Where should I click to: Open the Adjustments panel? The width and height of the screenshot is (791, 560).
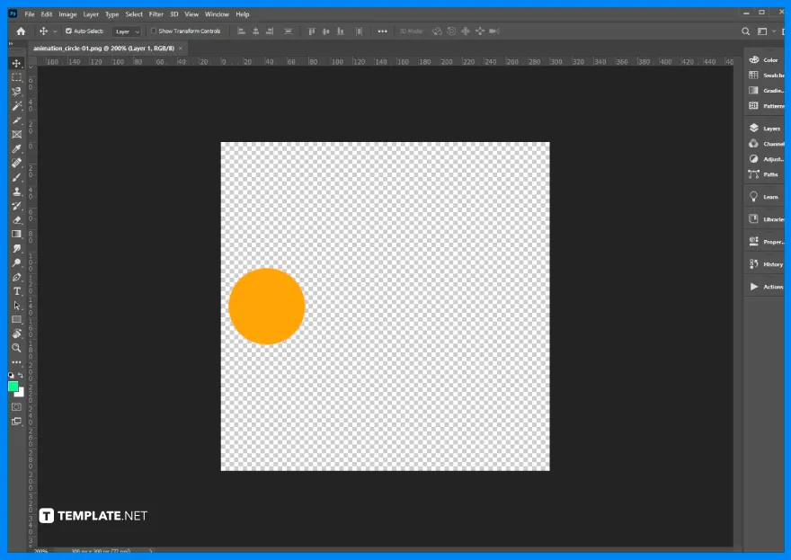[x=765, y=158]
